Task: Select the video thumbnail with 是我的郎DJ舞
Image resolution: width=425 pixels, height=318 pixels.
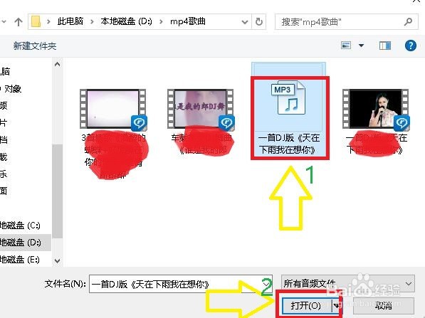Action: pyautogui.click(x=200, y=109)
